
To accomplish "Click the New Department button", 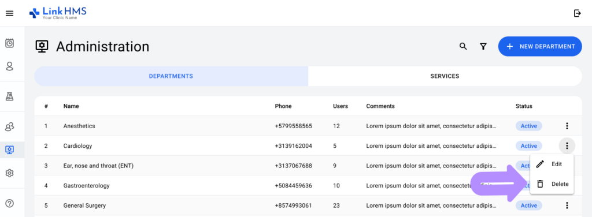I will 540,46.
